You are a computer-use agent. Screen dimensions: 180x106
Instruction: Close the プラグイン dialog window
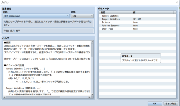[177, 3]
